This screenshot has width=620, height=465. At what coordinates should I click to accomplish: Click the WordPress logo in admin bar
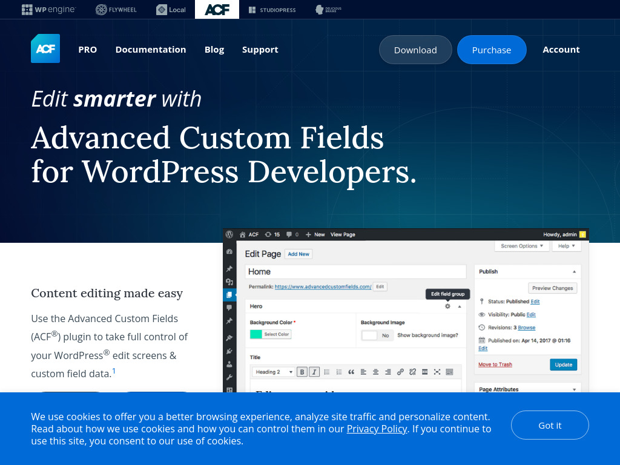click(229, 234)
